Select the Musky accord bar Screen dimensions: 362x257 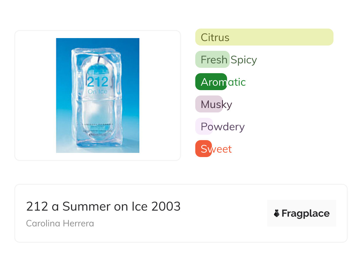point(209,104)
